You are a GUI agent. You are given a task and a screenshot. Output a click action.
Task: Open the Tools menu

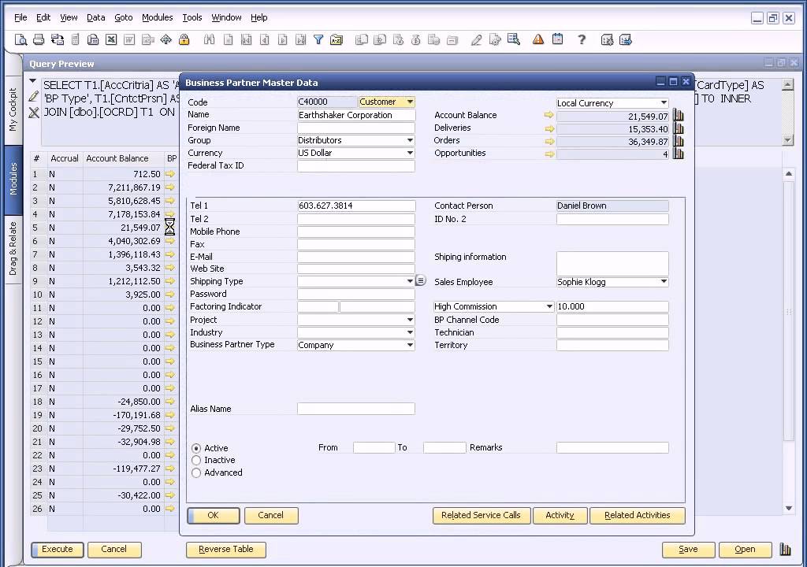192,17
